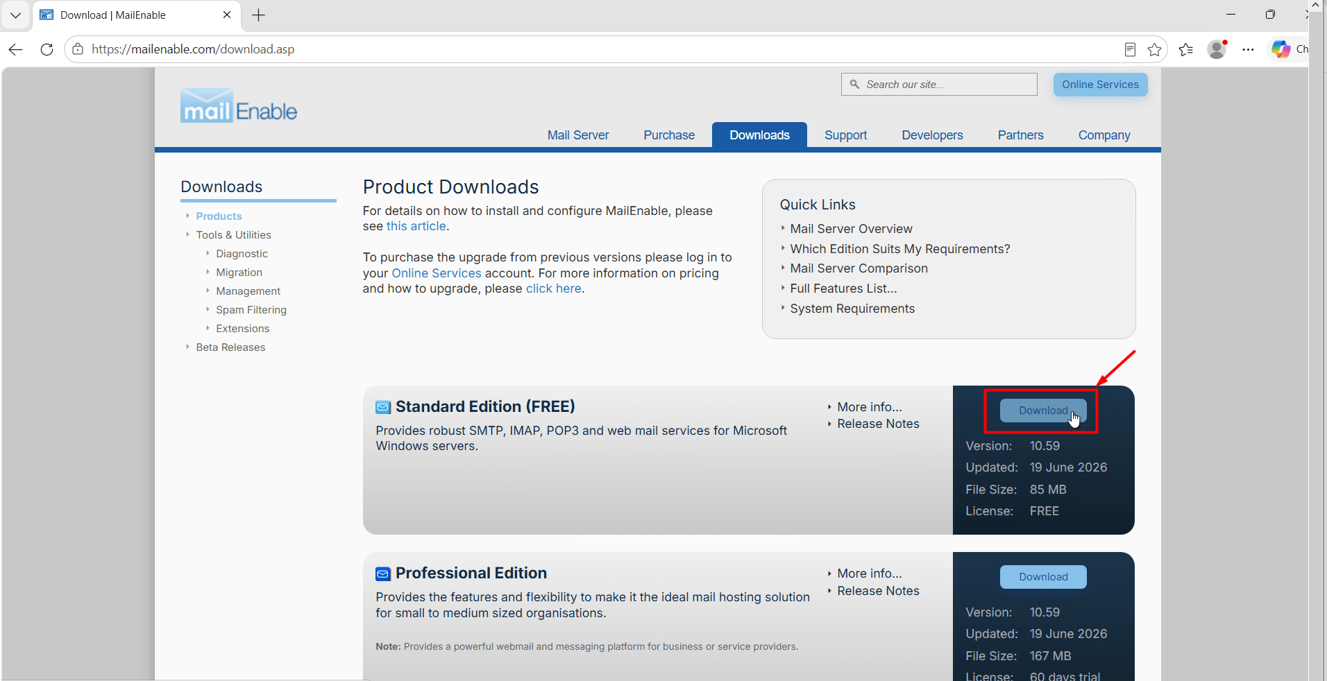
Task: Open the Company menu
Action: pos(1104,135)
